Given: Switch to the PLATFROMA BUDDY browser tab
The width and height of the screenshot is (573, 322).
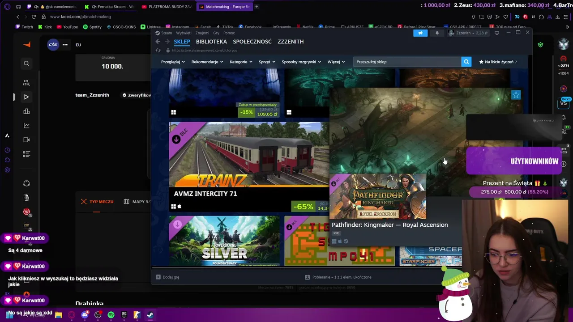Looking at the screenshot, I should tap(167, 7).
